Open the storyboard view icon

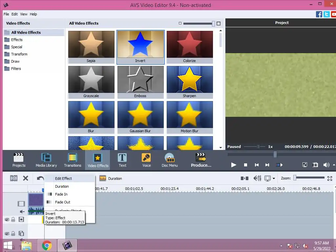(x=244, y=178)
